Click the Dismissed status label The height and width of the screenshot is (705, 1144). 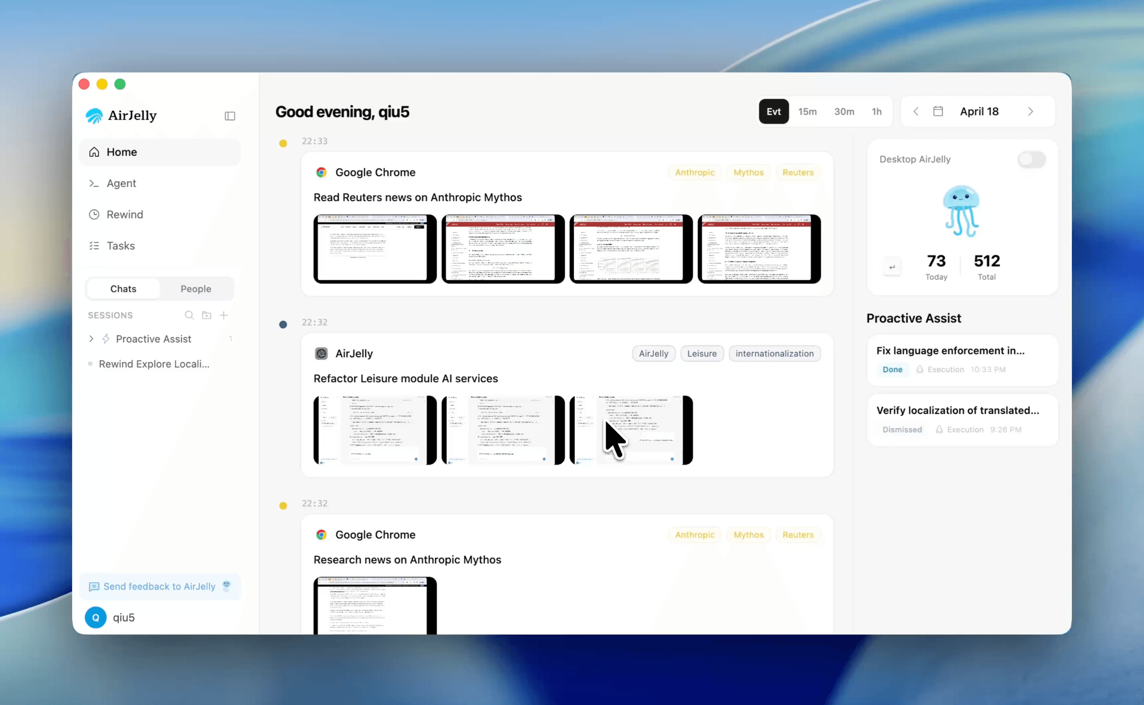[902, 429]
